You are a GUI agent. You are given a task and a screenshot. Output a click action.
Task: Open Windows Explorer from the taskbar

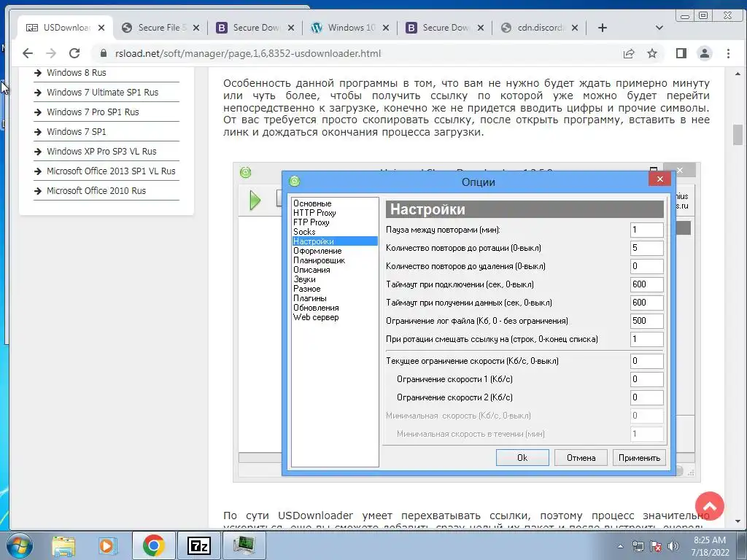(x=63, y=545)
